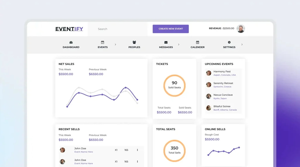Focus the Search input field

point(117,29)
